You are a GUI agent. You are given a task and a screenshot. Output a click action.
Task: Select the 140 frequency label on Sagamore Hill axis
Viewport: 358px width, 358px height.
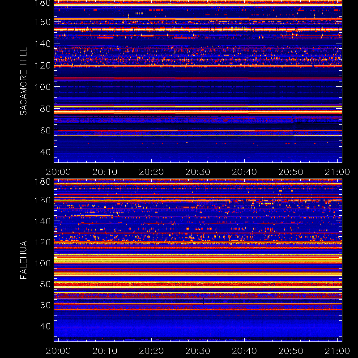(43, 43)
